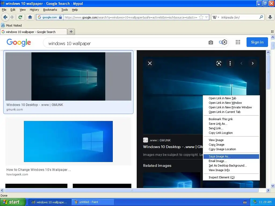The width and height of the screenshot is (275, 206).
Task: Click the .www | GMUNK source in preview
Action: click(157, 140)
